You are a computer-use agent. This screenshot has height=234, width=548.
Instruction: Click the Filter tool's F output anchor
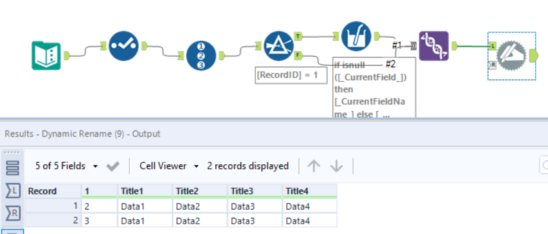(x=299, y=55)
